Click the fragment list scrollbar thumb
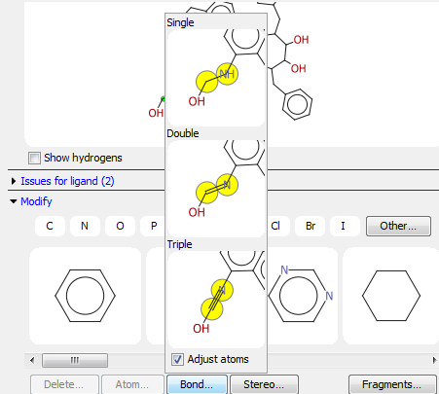Screen dimensions: 439x394 (75, 360)
